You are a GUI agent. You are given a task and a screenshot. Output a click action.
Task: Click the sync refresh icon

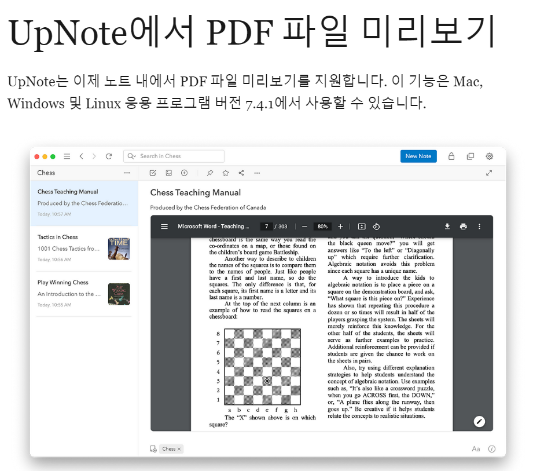pyautogui.click(x=109, y=156)
